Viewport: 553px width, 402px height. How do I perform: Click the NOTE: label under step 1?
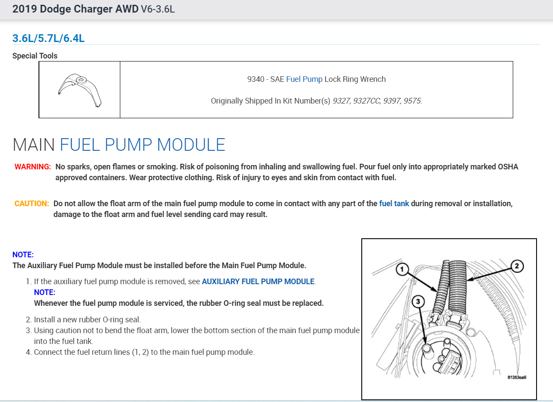(x=45, y=292)
